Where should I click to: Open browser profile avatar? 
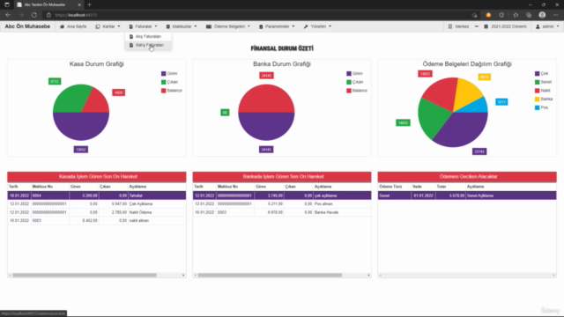point(542,15)
